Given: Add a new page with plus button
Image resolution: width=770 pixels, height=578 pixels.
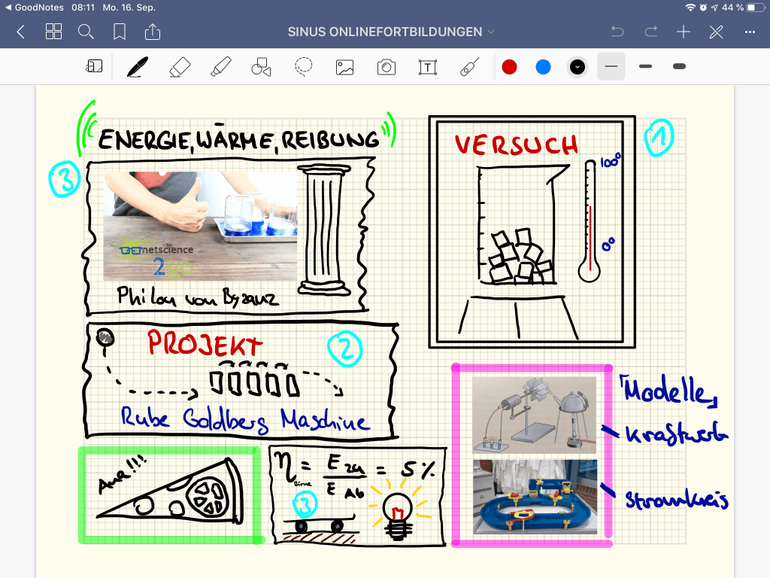Looking at the screenshot, I should (x=683, y=32).
